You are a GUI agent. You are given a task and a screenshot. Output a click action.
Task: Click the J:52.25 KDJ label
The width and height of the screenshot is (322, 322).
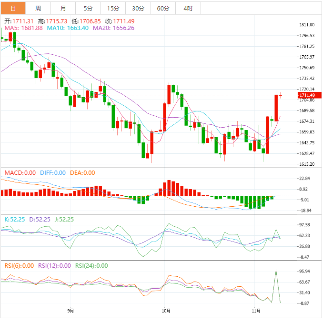coord(64,219)
